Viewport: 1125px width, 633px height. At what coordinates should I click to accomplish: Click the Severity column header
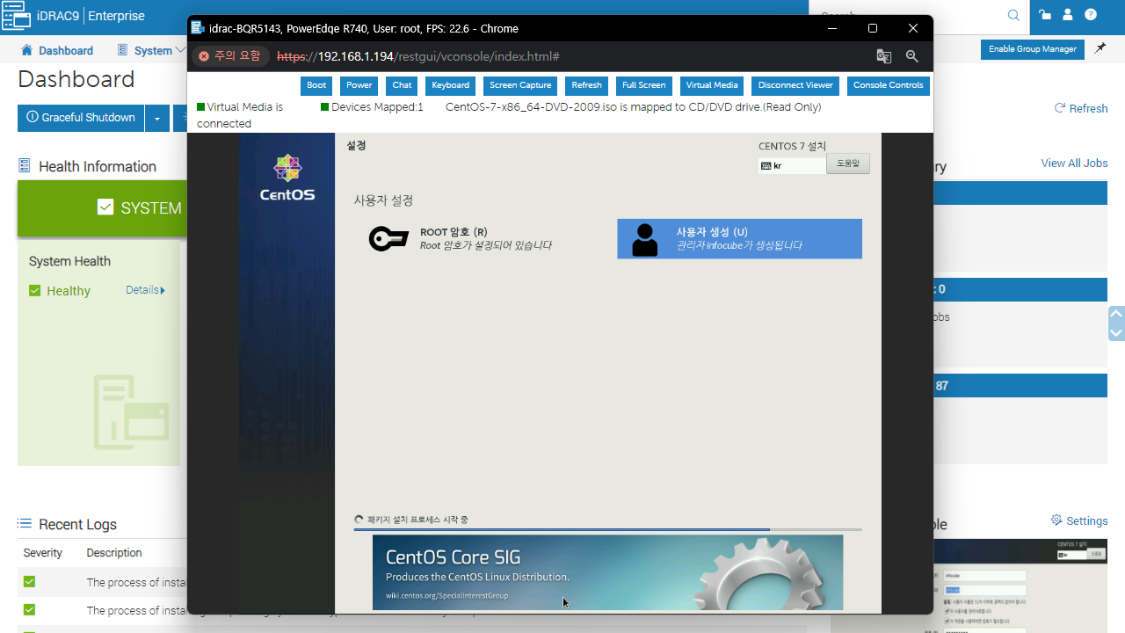(43, 553)
